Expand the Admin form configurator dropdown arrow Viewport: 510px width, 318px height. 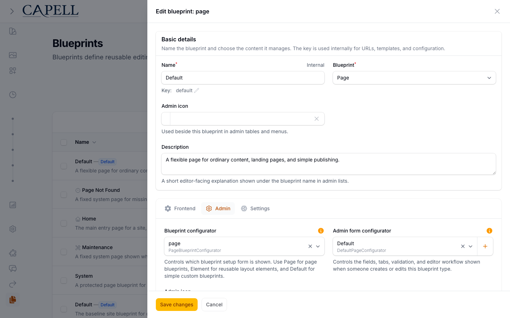[x=471, y=246]
